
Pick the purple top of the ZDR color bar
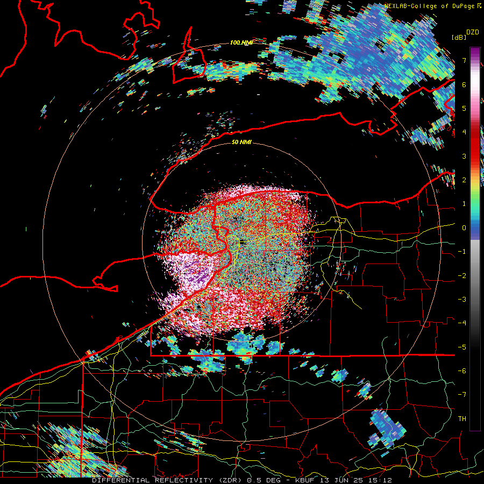[x=475, y=52]
